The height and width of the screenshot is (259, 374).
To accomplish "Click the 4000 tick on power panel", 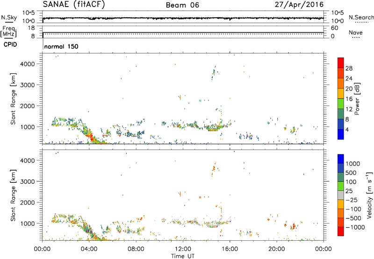I will 28,64.
